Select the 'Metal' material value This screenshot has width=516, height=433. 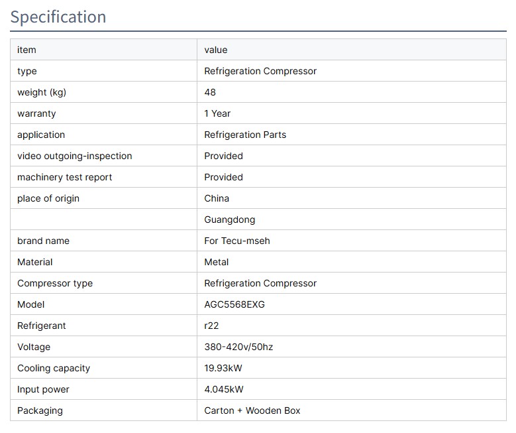coord(217,262)
